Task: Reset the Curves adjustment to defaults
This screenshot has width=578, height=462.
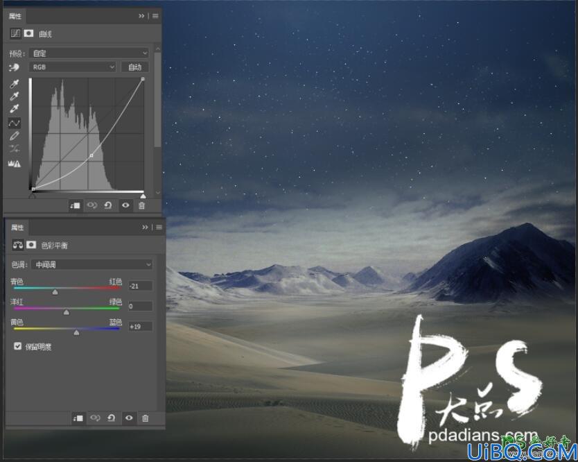Action: (x=108, y=205)
